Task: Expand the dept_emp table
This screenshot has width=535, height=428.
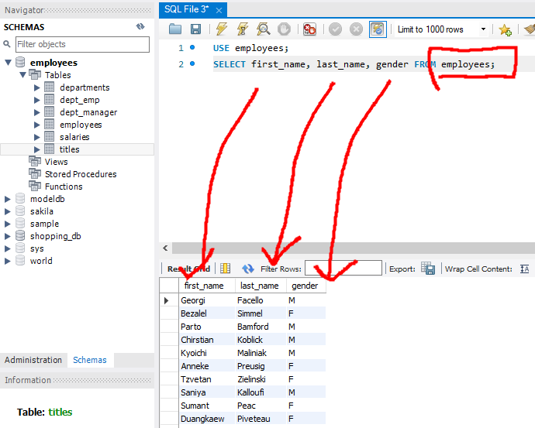Action: point(37,100)
